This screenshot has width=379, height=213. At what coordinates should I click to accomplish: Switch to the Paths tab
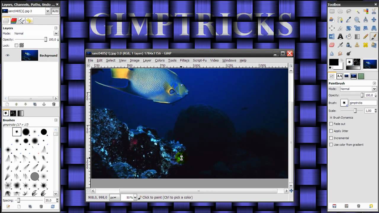click(x=21, y=21)
